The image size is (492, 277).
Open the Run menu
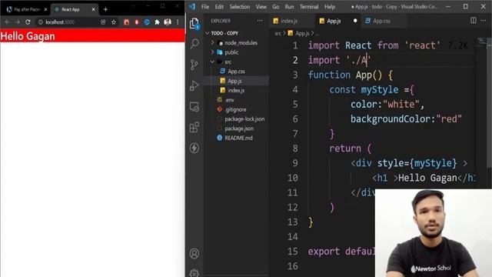pos(289,7)
